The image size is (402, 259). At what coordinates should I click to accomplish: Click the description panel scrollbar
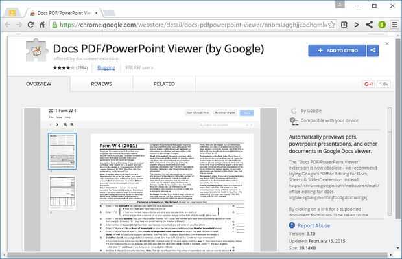pyautogui.click(x=390, y=162)
